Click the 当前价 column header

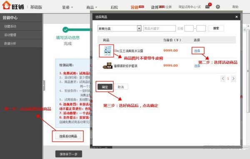(x=172, y=40)
